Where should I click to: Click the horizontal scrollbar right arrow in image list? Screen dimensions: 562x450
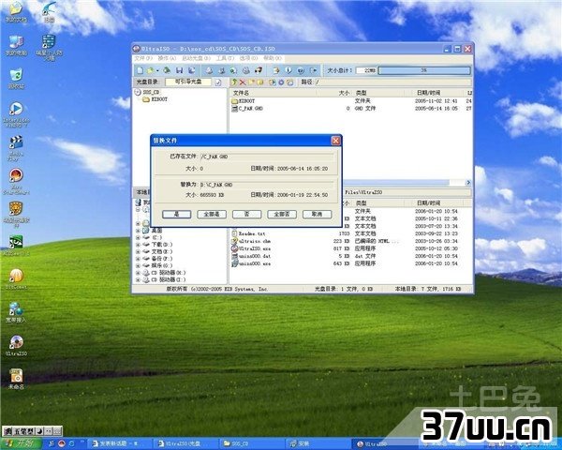click(x=468, y=183)
